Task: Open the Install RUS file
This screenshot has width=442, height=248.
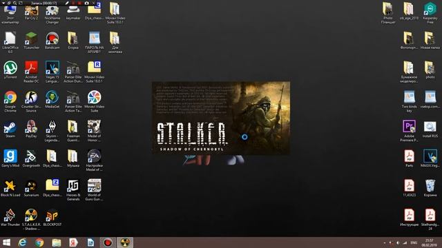Action: point(430,130)
